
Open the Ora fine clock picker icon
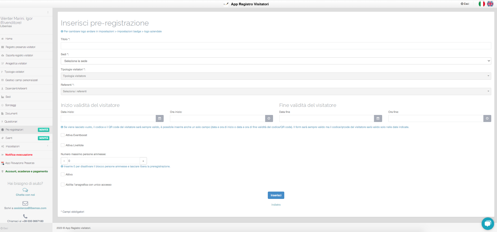pyautogui.click(x=487, y=118)
